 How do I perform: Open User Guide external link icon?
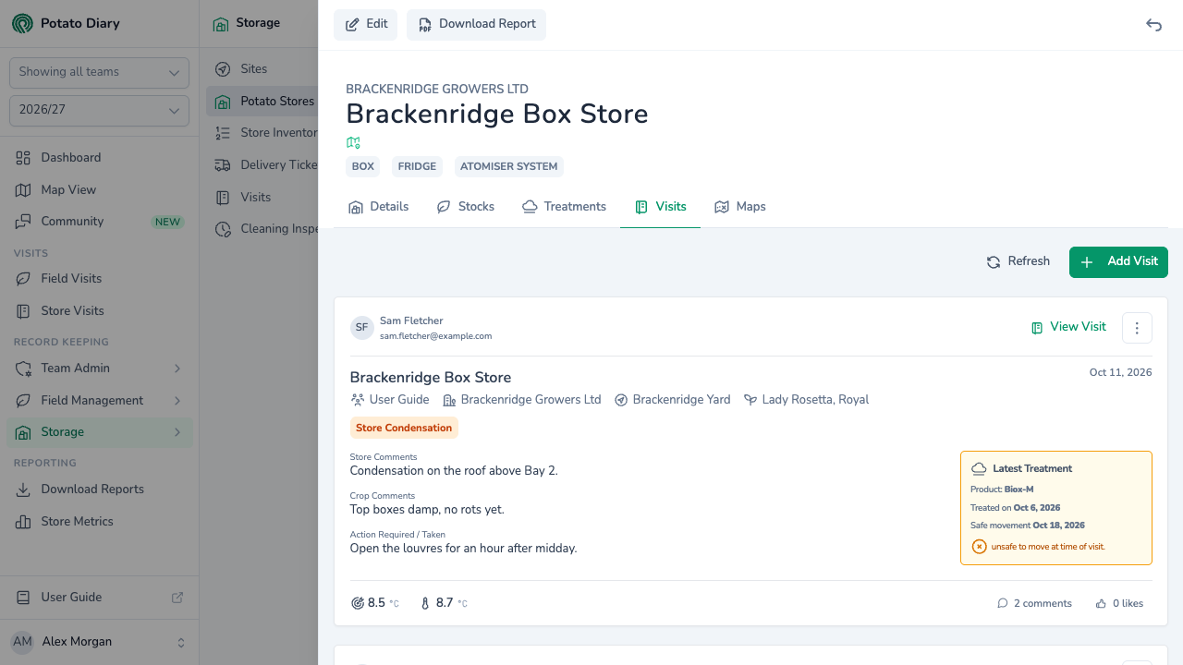click(177, 598)
